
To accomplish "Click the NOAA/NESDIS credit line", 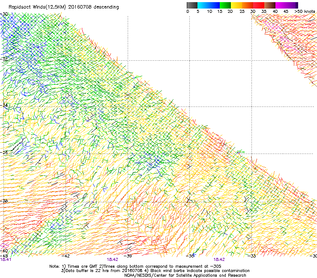I will [185, 275].
